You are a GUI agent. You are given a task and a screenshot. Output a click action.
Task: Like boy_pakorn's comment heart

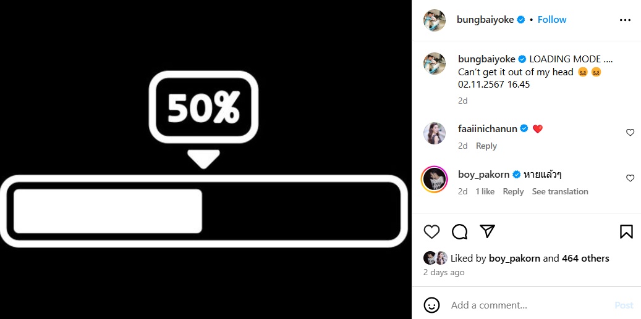(630, 178)
